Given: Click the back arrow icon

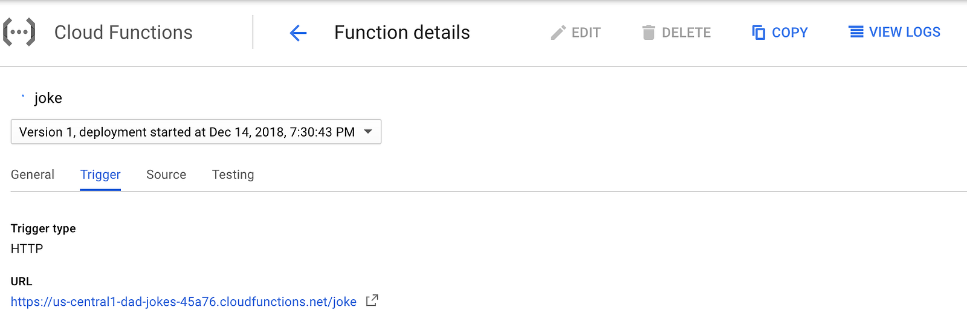Looking at the screenshot, I should tap(298, 33).
